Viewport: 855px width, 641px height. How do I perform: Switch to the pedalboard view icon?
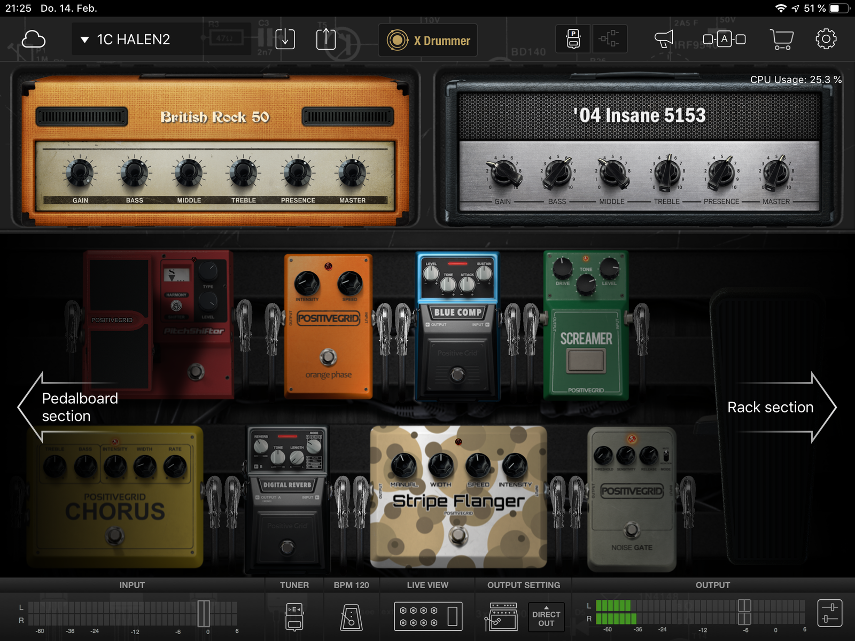(573, 39)
